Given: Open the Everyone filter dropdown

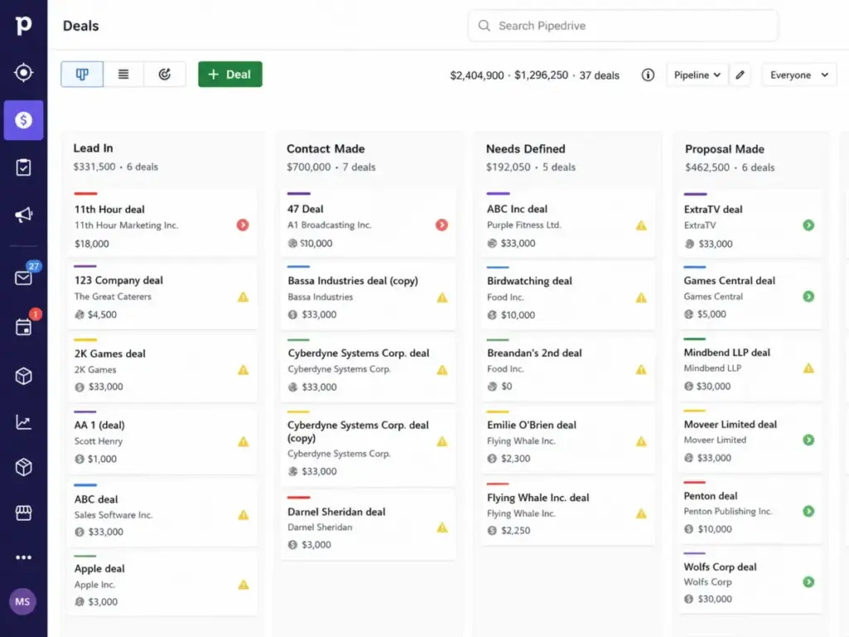Looking at the screenshot, I should tap(799, 75).
